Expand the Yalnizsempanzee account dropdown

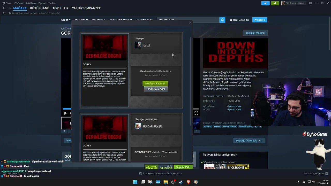(293, 3)
